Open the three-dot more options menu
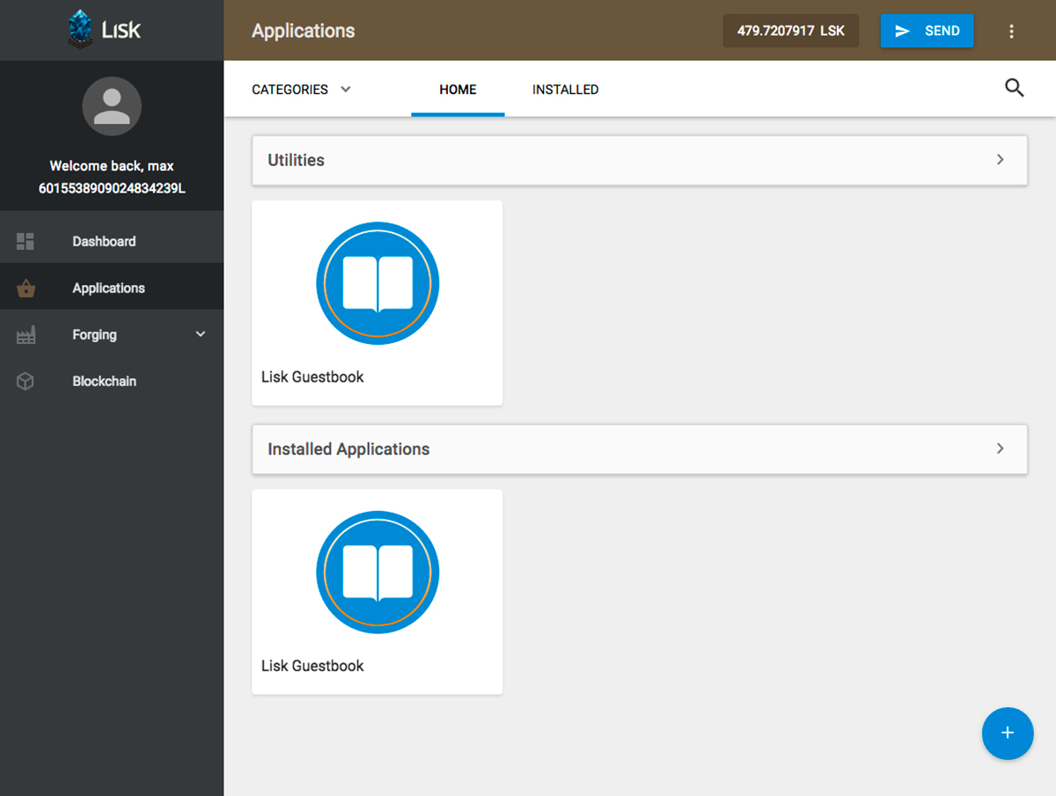 click(x=1011, y=31)
